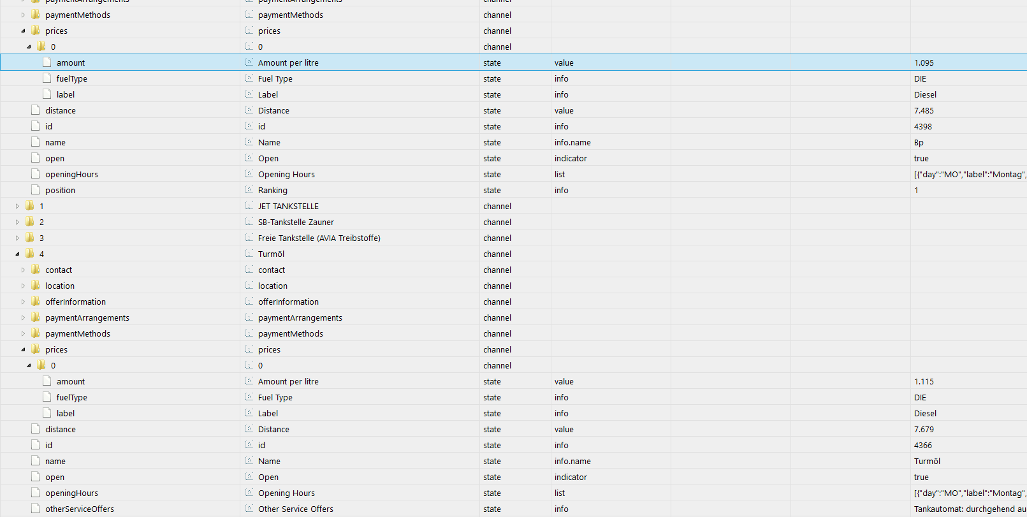Expand paymentArrangements channel under Turmöl
1027x517 pixels.
pos(23,317)
